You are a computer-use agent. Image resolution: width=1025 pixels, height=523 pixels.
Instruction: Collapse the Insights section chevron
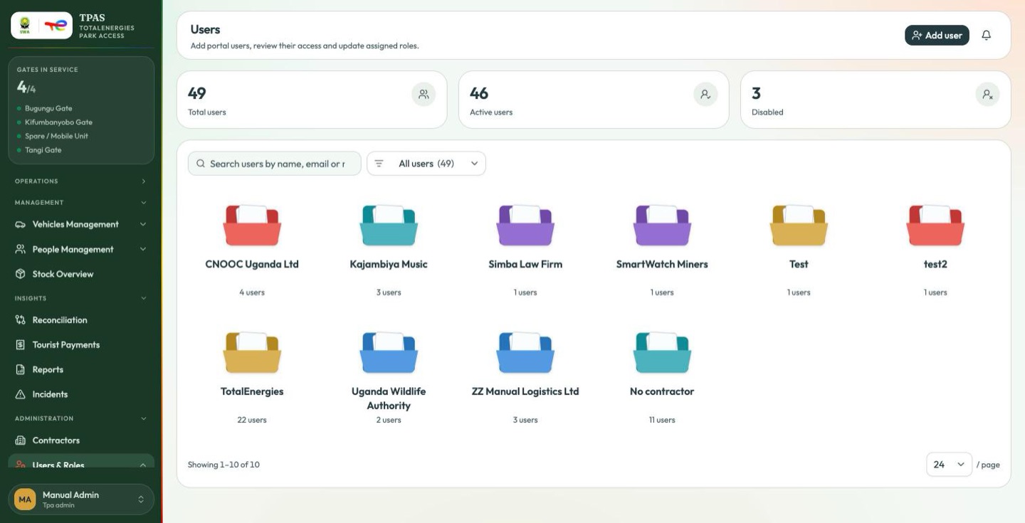pos(143,298)
